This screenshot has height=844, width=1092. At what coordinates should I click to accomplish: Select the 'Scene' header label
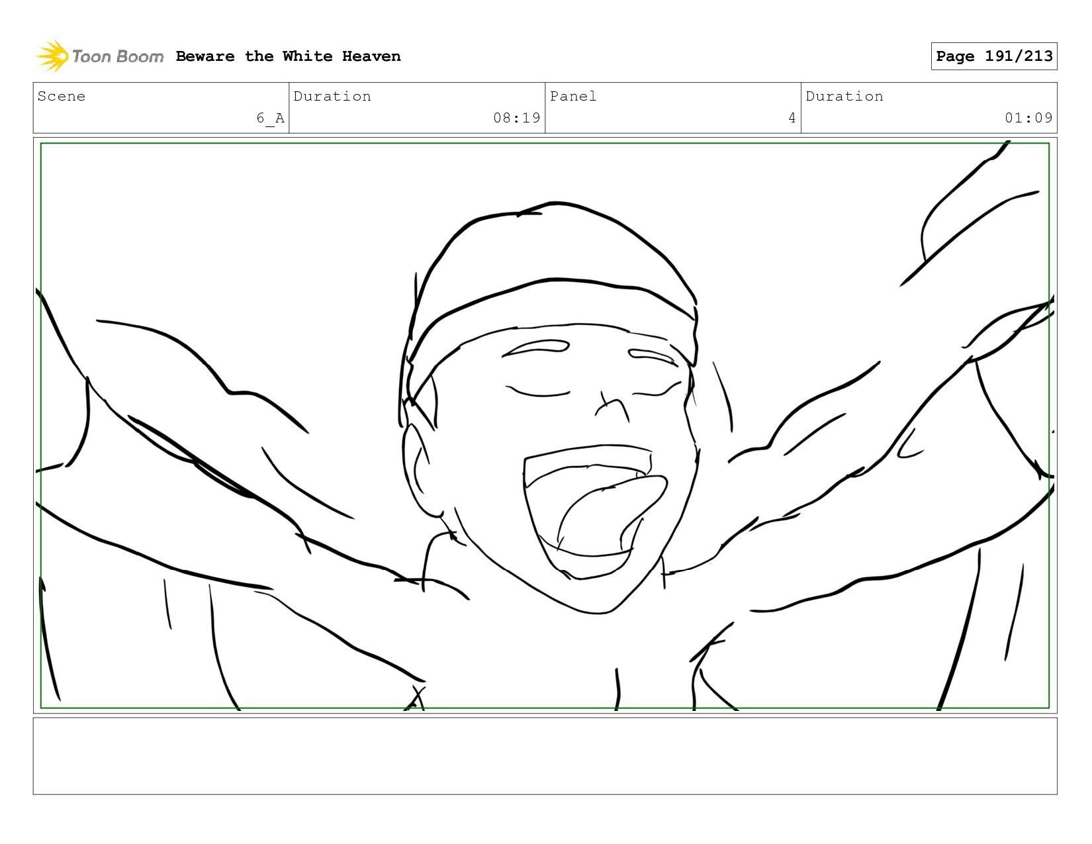[x=62, y=96]
